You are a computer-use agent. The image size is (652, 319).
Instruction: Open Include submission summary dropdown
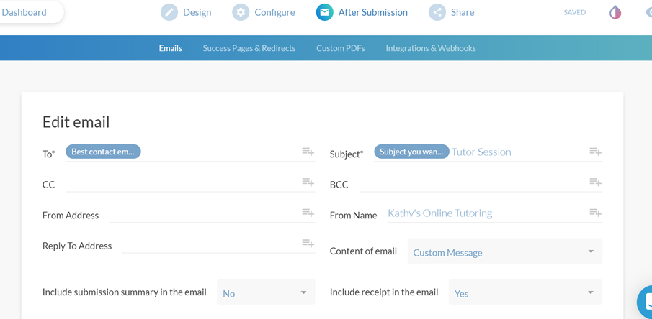pos(266,292)
